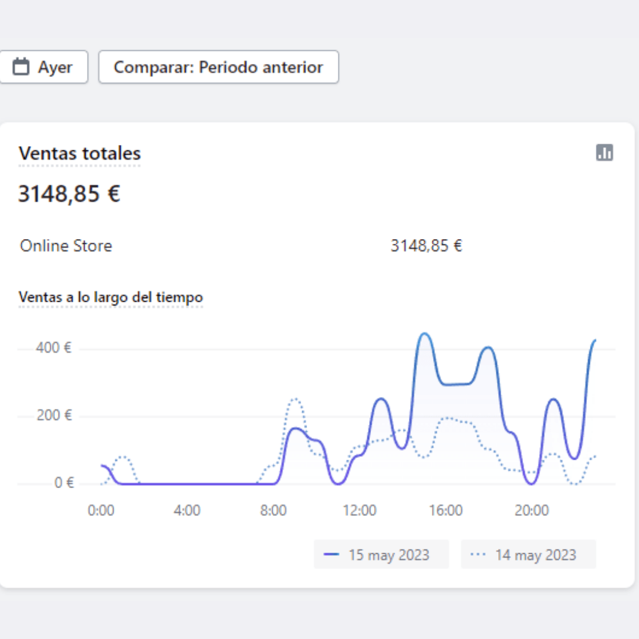Image resolution: width=639 pixels, height=639 pixels.
Task: Click the 200 € gridline label
Action: (x=54, y=415)
